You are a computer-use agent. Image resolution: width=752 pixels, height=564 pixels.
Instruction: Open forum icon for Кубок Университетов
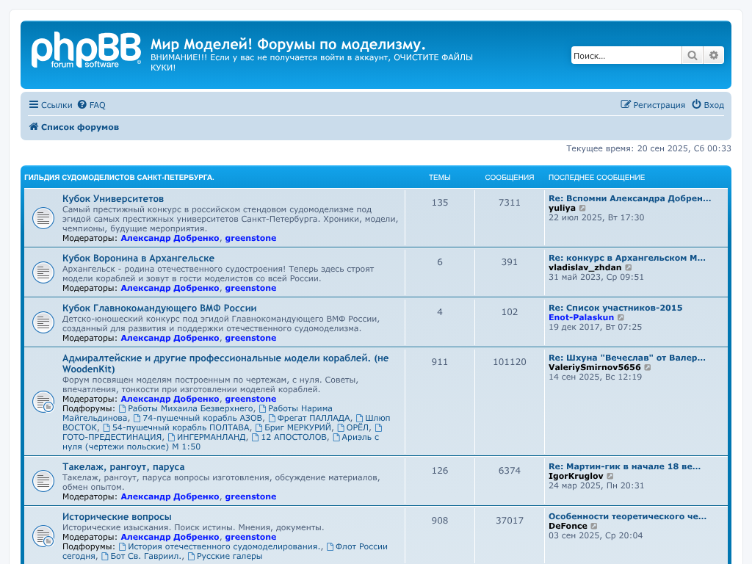[43, 218]
